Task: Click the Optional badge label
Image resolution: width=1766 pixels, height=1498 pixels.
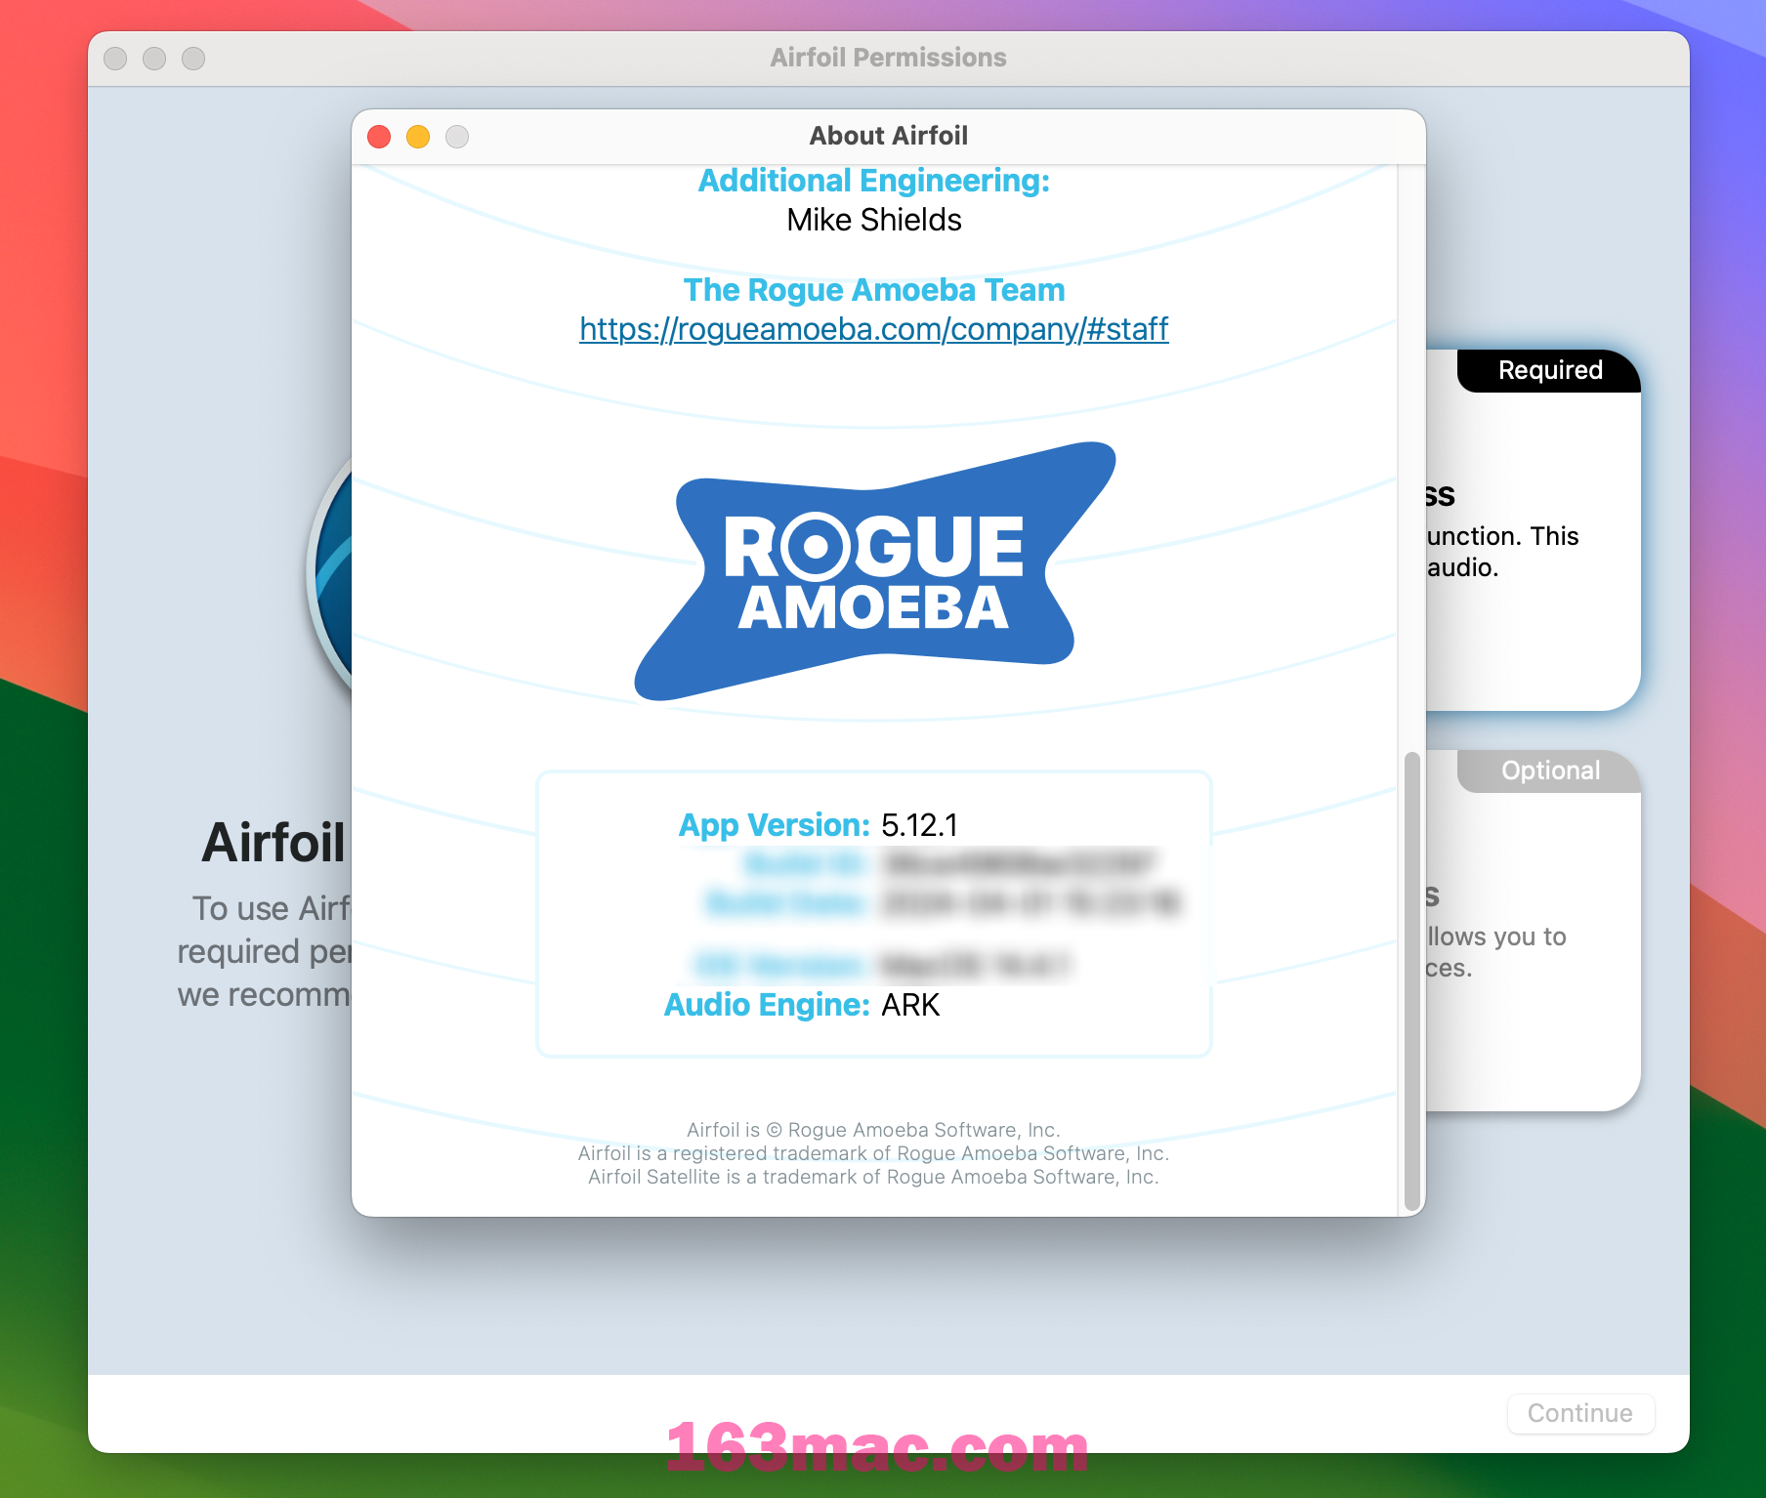Action: 1550,770
